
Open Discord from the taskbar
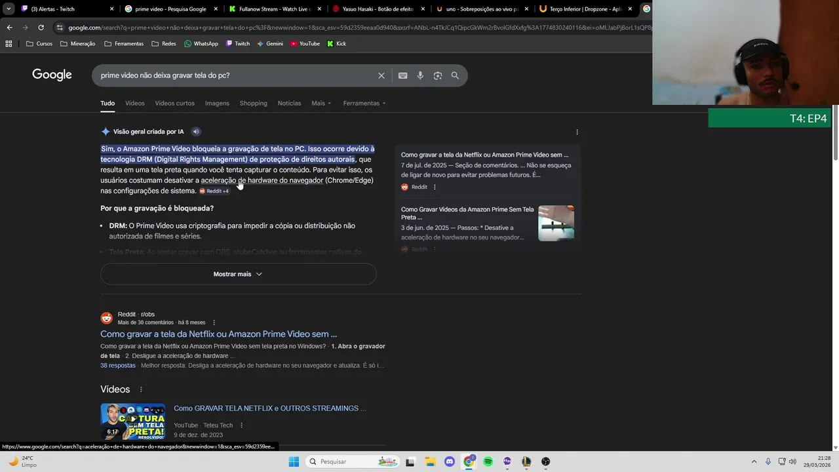coord(449,462)
